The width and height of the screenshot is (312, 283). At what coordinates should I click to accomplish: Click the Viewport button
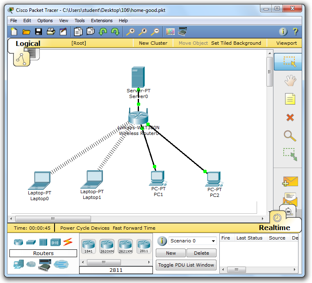(x=286, y=43)
